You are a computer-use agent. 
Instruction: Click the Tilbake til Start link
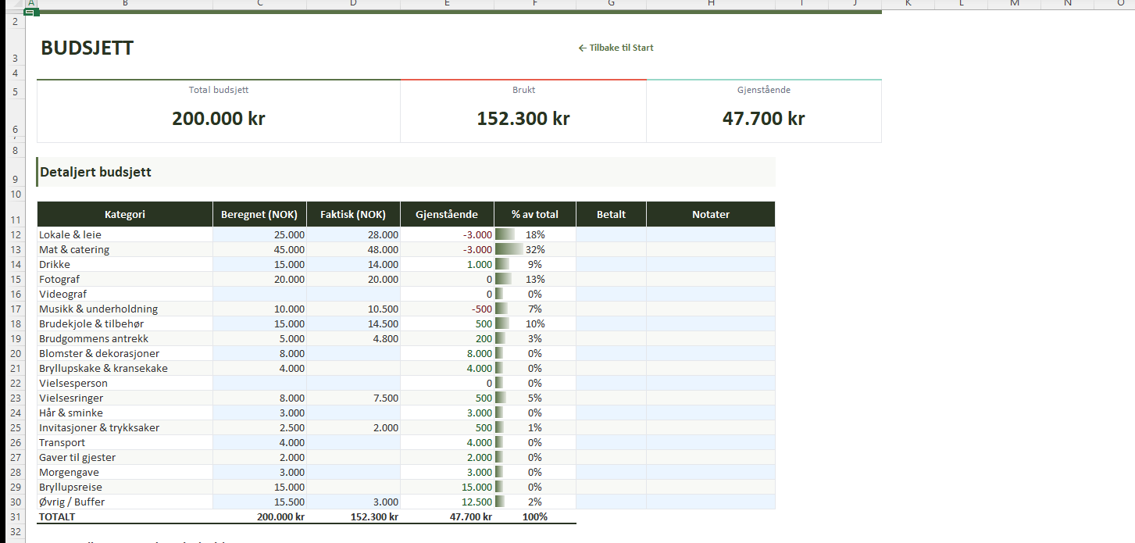tap(616, 48)
